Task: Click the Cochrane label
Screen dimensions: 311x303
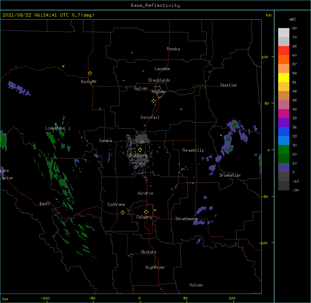Action: coord(116,204)
